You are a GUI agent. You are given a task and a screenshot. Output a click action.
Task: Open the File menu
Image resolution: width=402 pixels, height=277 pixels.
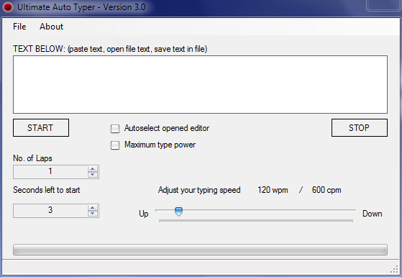[19, 27]
